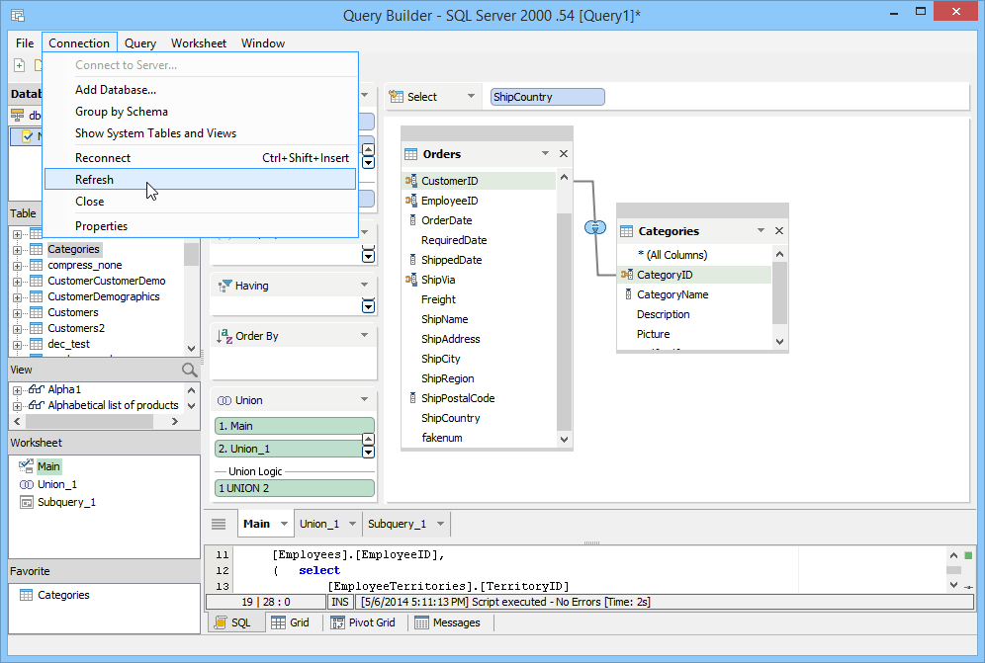
Task: Expand the compress_none tree node
Action: 17,266
